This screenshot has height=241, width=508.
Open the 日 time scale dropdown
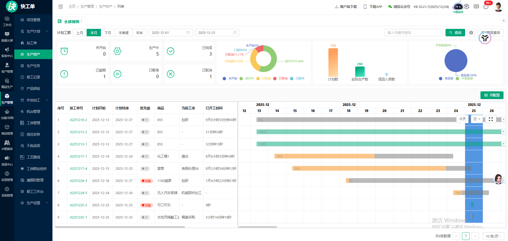[477, 119]
